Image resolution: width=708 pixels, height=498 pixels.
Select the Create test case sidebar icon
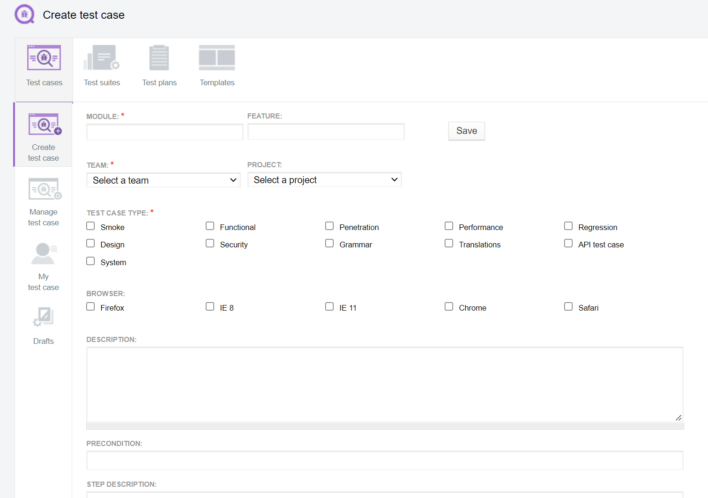pyautogui.click(x=45, y=125)
